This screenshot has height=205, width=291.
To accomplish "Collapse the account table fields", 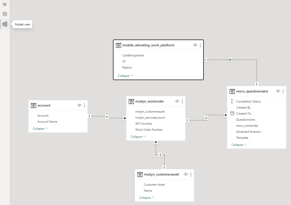I will click(40, 129).
